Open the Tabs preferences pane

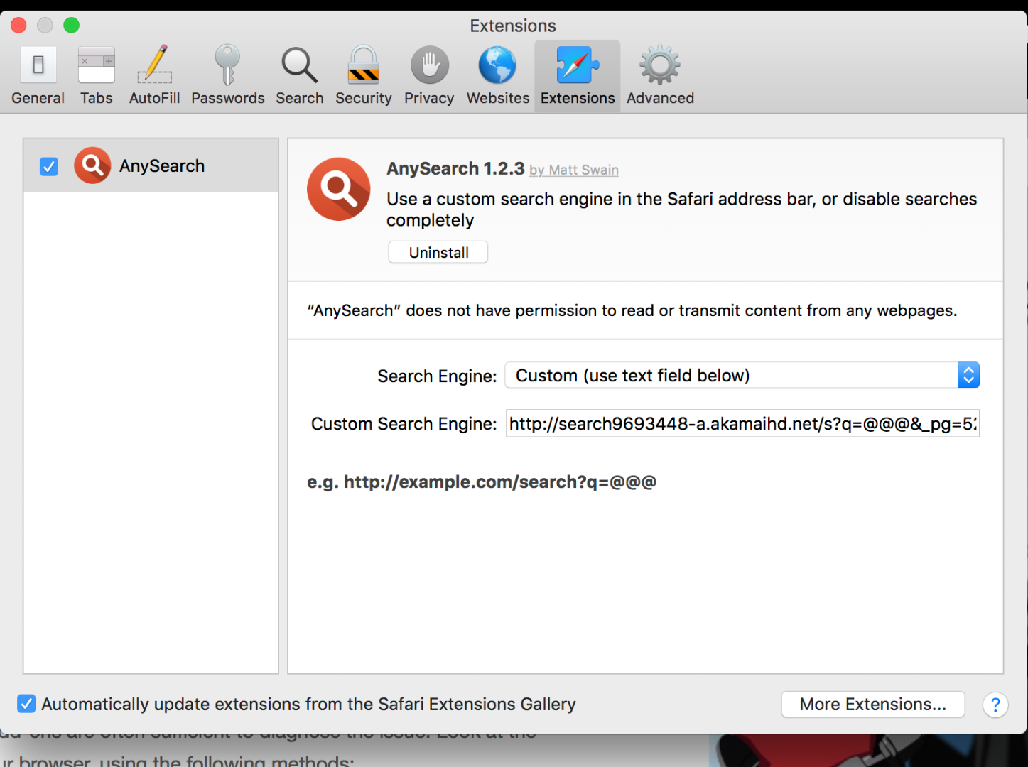click(x=97, y=76)
